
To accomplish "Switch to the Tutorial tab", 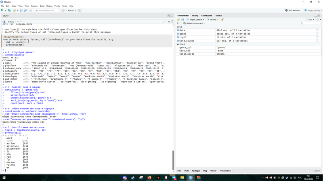I will (218, 16).
